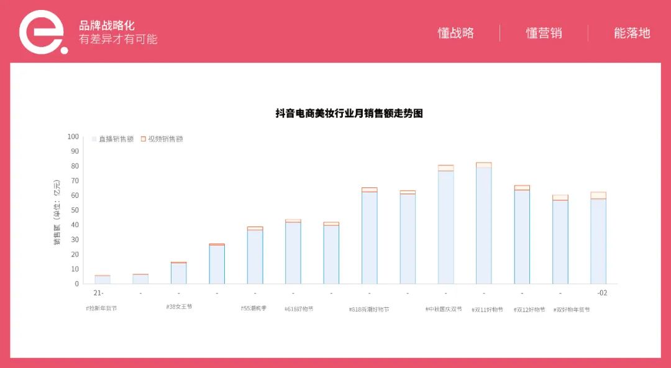Click the 视频销售额 orange legend box
Screen dimensions: 671x368
pyautogui.click(x=144, y=139)
